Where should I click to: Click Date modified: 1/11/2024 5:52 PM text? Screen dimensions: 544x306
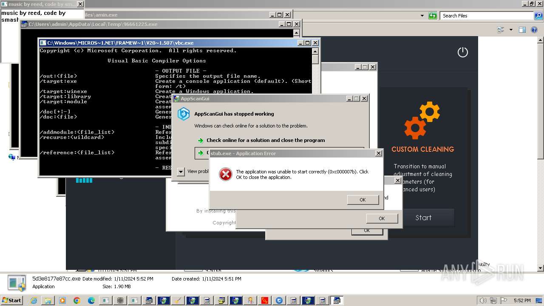pos(118,279)
